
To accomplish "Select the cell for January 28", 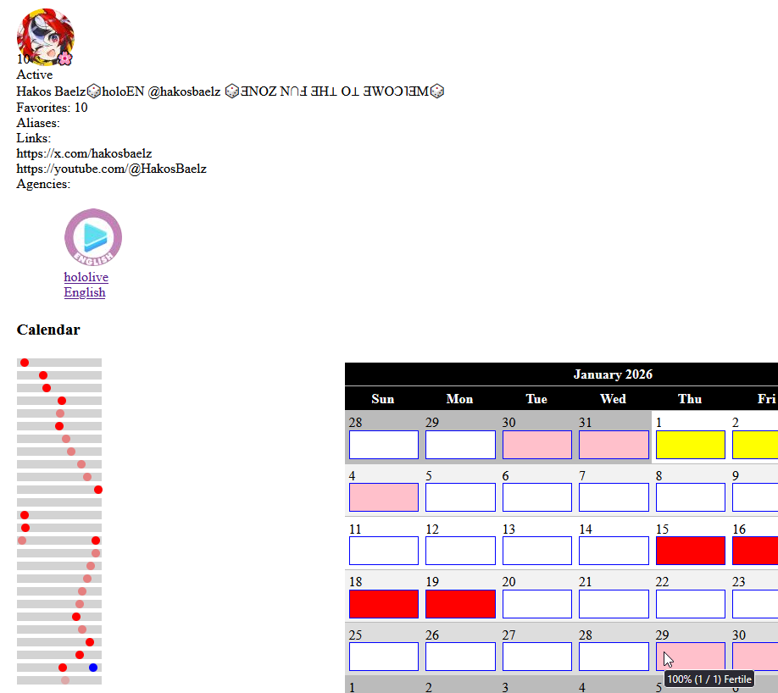I will pyautogui.click(x=614, y=657).
